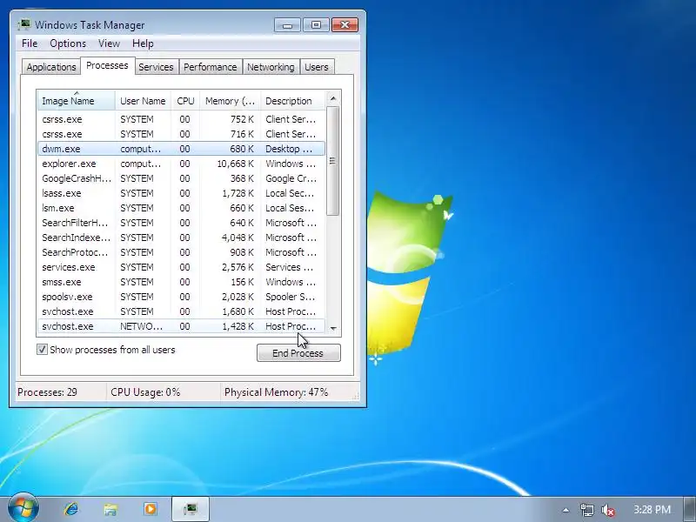Select the Processes tab

click(x=107, y=65)
